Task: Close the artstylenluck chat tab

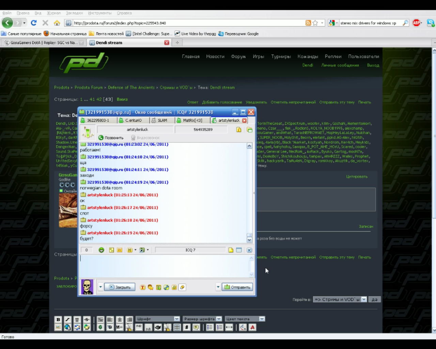Action: pos(244,121)
